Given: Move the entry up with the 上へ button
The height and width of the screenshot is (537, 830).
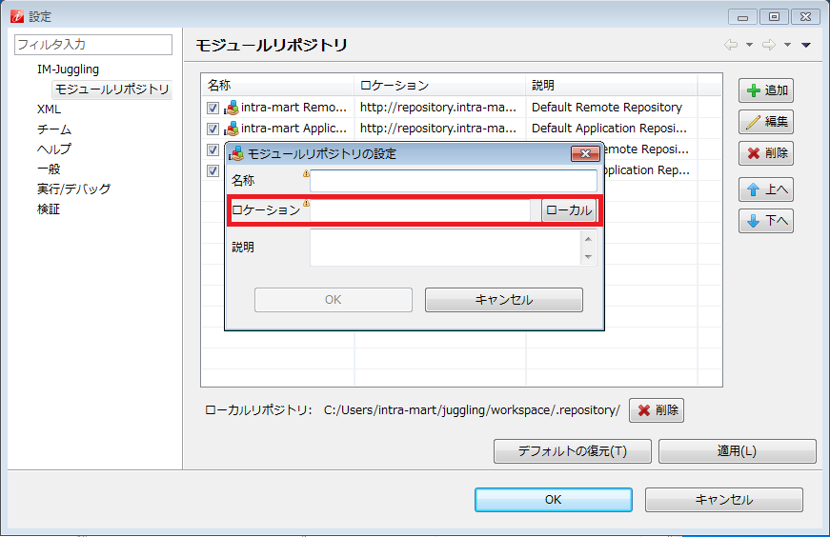Looking at the screenshot, I should coord(766,189).
